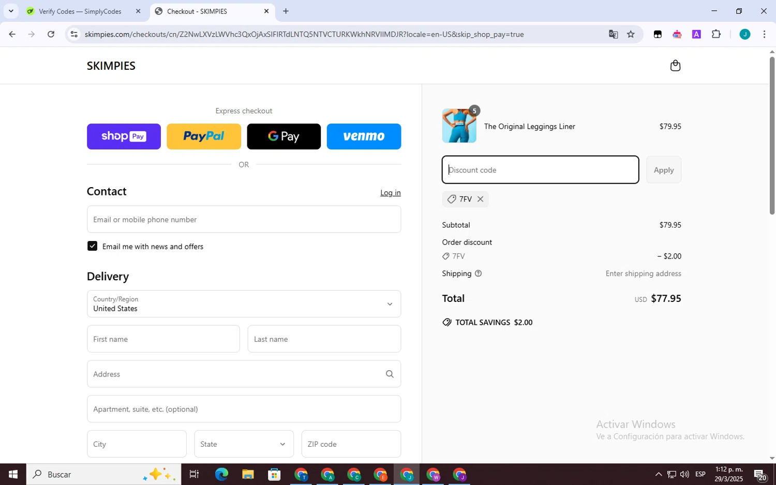Open Task View in the taskbar
This screenshot has width=776, height=485.
tap(195, 474)
